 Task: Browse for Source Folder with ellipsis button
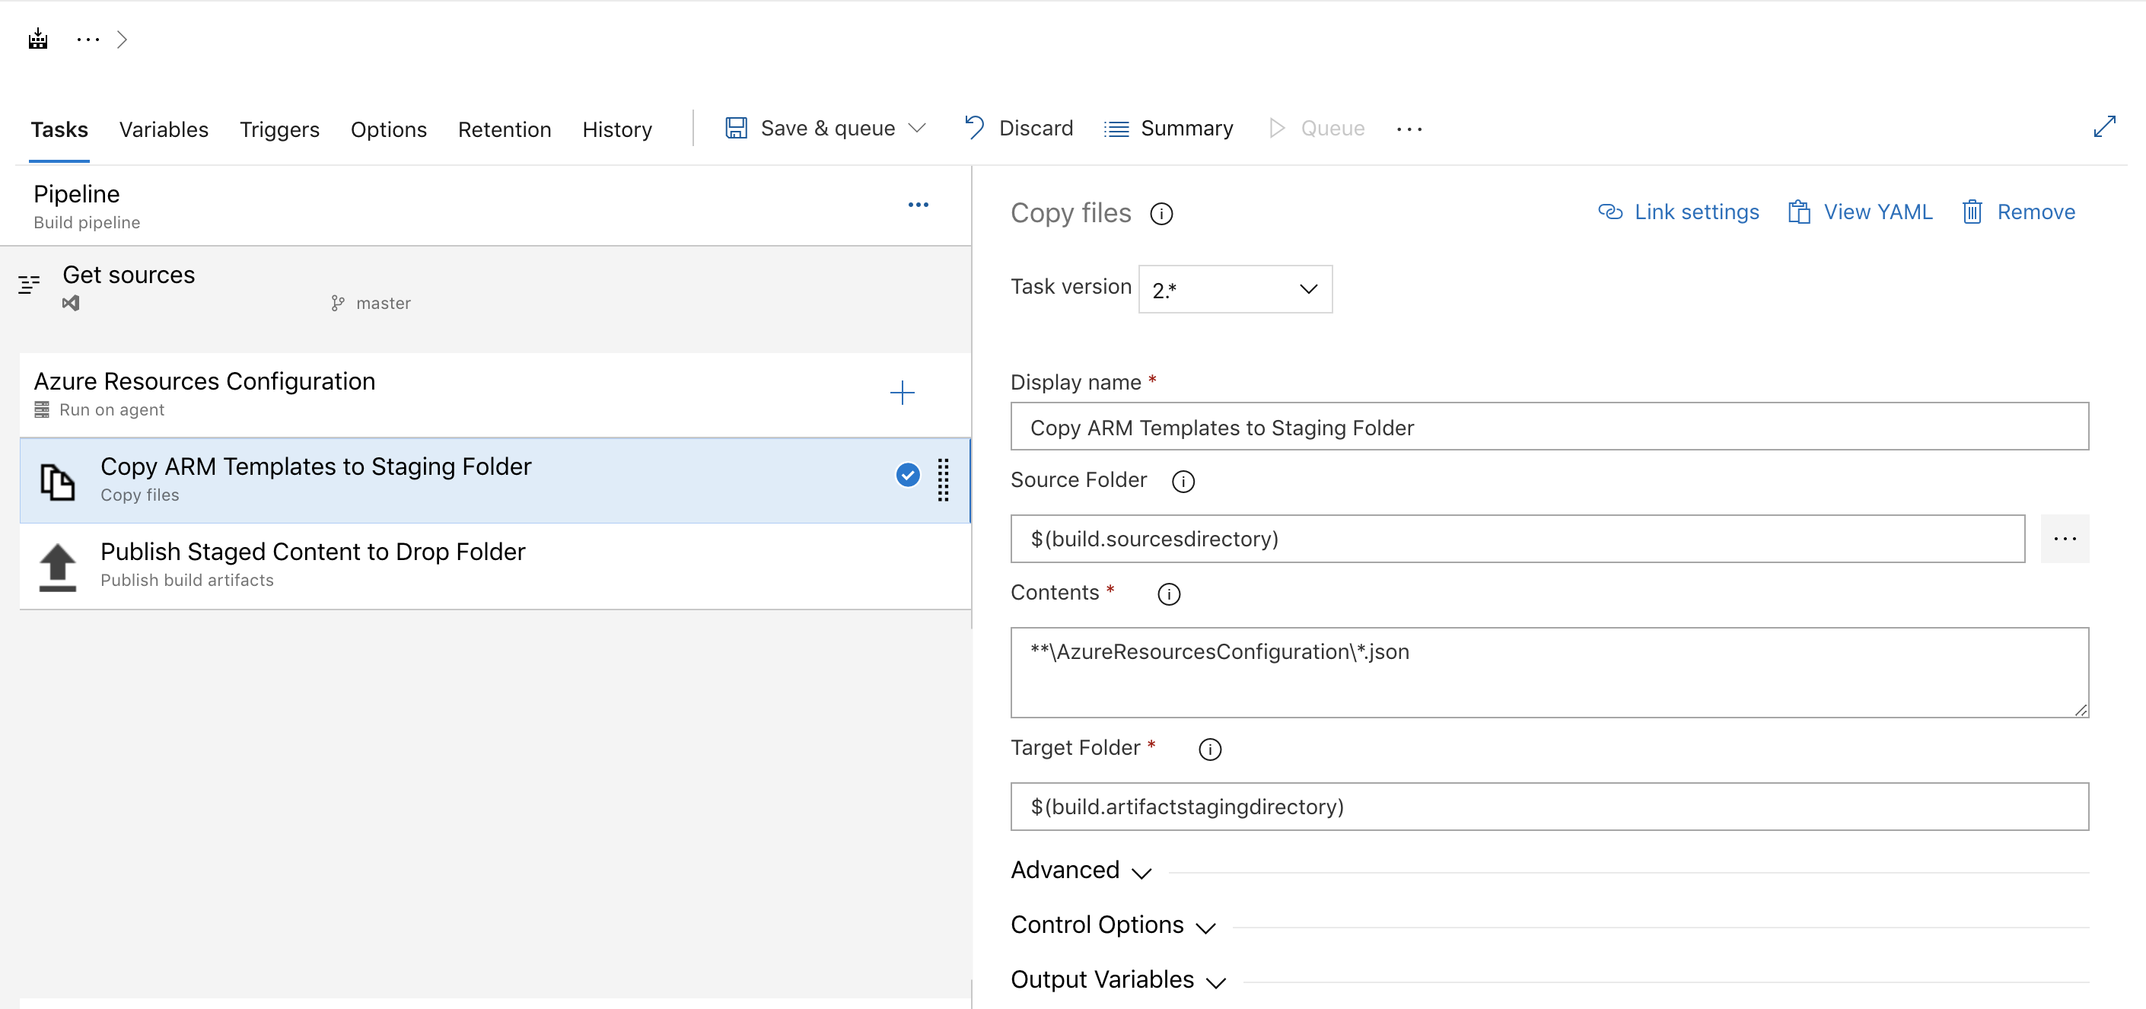coord(2065,538)
